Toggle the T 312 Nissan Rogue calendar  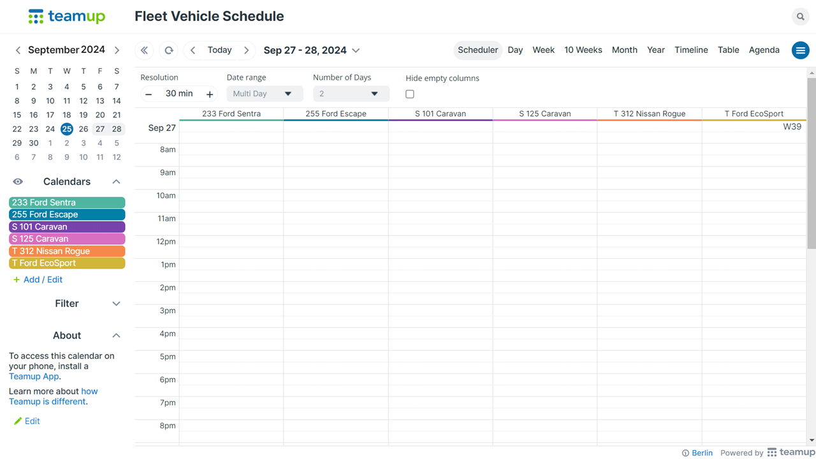pos(67,251)
